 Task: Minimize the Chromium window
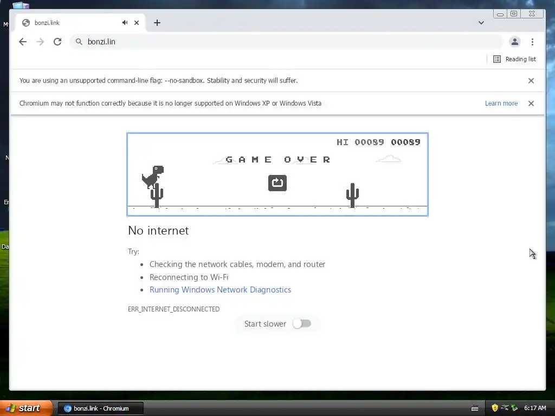500,14
